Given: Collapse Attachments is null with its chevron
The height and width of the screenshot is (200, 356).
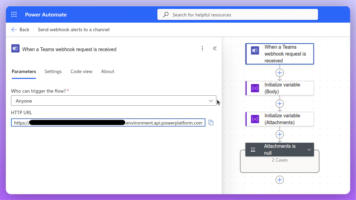Looking at the screenshot, I should 309,150.
